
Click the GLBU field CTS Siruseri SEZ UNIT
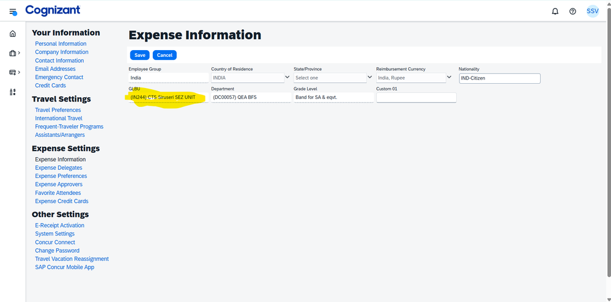tap(169, 97)
